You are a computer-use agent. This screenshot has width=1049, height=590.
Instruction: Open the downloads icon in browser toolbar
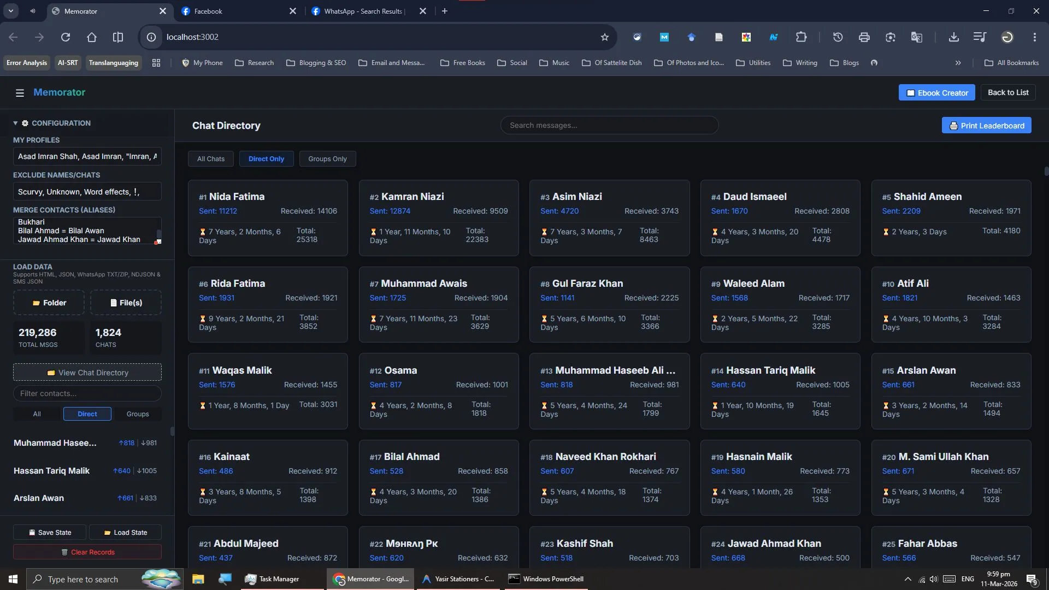pyautogui.click(x=953, y=37)
